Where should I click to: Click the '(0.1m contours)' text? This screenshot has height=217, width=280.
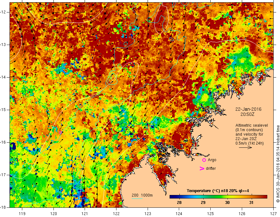[x=249, y=130]
